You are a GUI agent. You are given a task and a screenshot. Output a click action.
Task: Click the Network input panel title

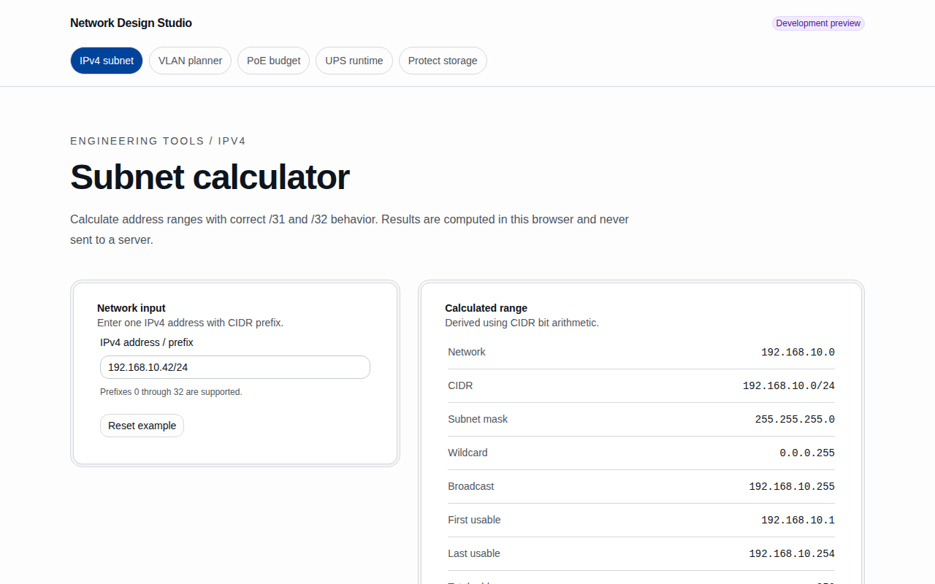131,308
